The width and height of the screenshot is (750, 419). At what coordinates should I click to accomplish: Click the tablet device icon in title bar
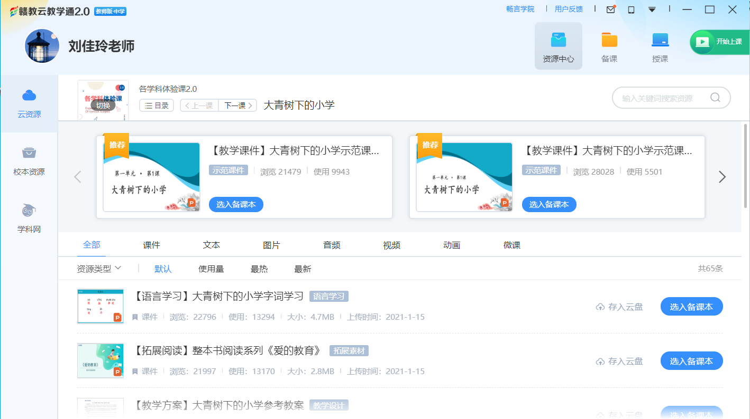631,9
